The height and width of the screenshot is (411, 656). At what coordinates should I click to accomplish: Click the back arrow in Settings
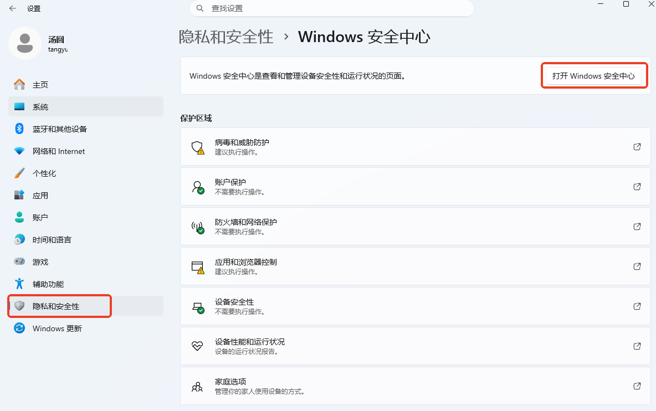13,8
